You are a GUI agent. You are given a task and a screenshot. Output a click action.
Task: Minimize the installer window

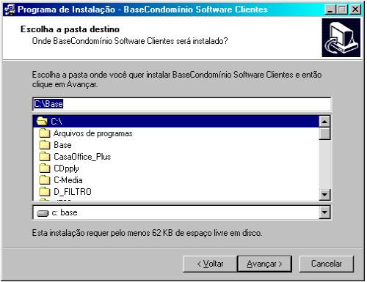[330, 10]
